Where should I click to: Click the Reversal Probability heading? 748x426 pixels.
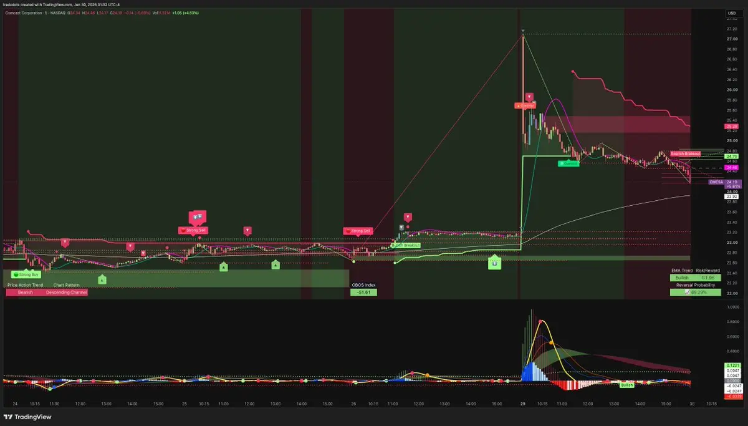point(695,285)
